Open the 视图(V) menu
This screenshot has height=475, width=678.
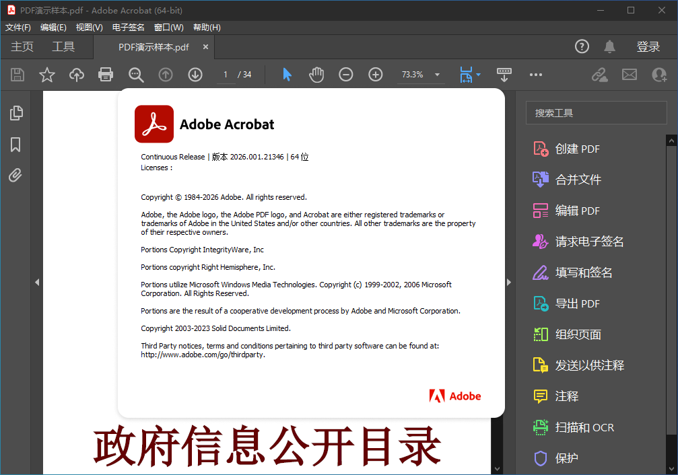pyautogui.click(x=89, y=28)
